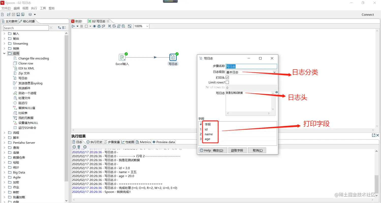Click the explore repository toolbar icon
This screenshot has height=203, width=381.
point(13,15)
